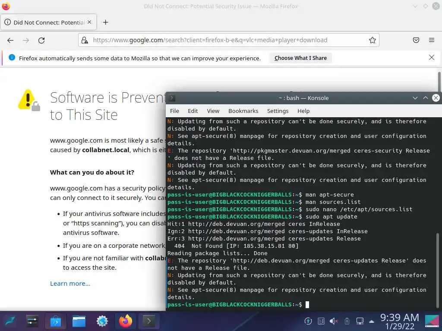Screen dimensions: 442x331
Task: Minimize the Konsole window with the down chevron
Action: coord(415,98)
